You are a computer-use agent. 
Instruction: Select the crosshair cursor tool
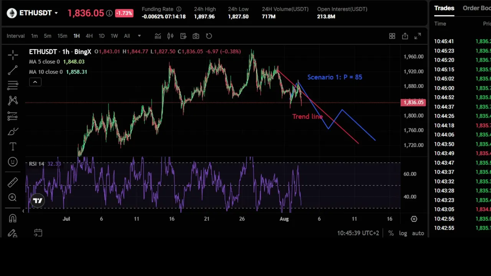(x=13, y=55)
